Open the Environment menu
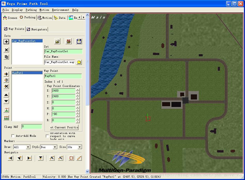The width and height of the screenshot is (245, 180). (x=60, y=10)
